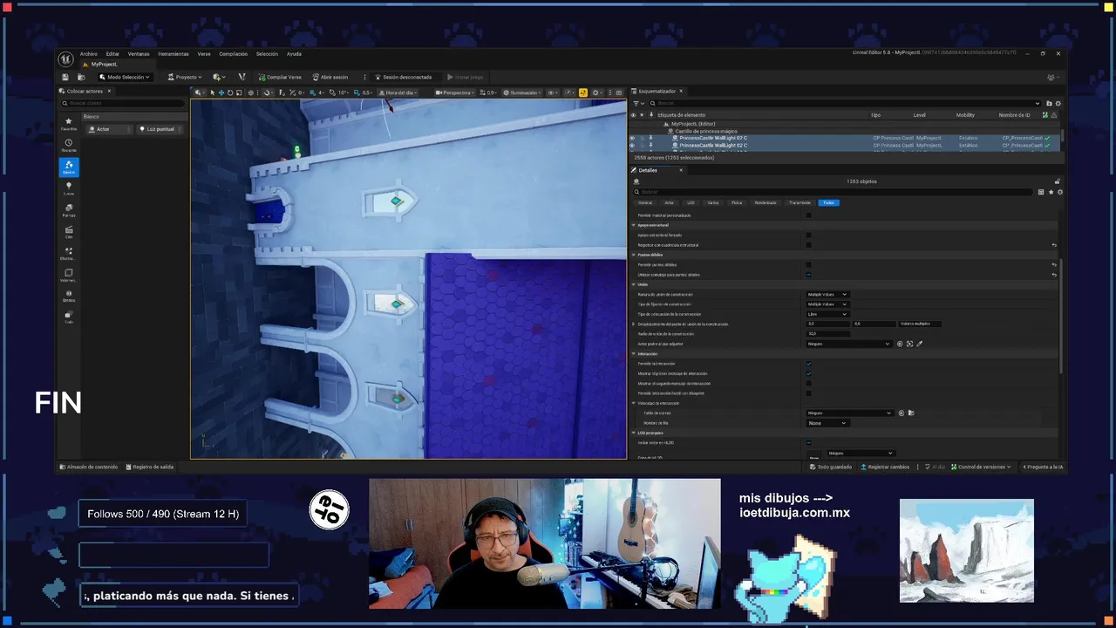Click Pregunta a la IA button
The height and width of the screenshot is (628, 1116).
tap(1043, 467)
